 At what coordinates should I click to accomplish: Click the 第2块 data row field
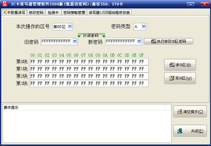pos(89,76)
